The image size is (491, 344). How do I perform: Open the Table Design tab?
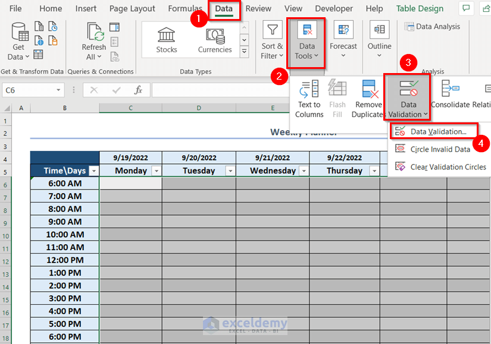pyautogui.click(x=420, y=8)
